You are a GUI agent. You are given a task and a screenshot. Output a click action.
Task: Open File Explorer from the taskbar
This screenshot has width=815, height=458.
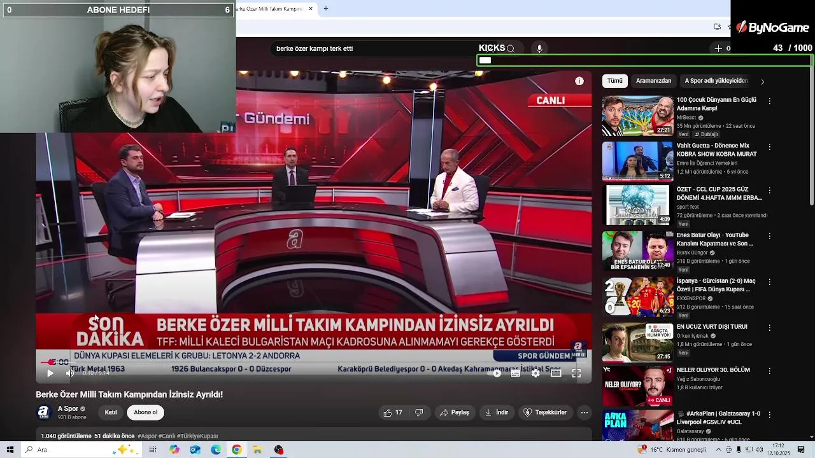click(257, 450)
